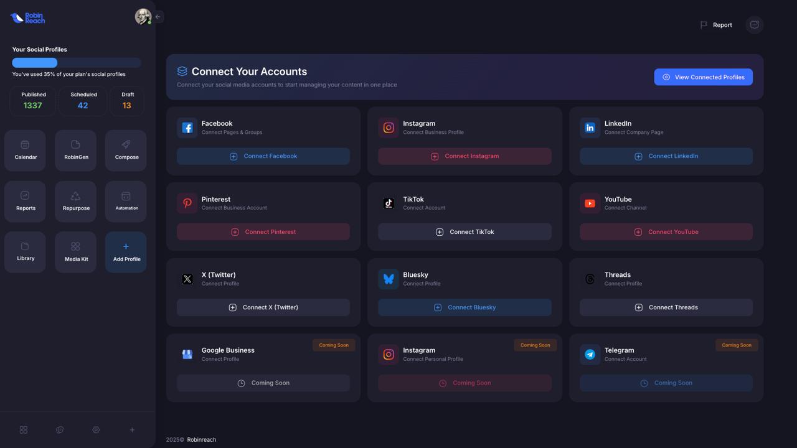Screen dimensions: 797x448
Task: Click the Connect Pinterest button
Action: [x=263, y=232]
